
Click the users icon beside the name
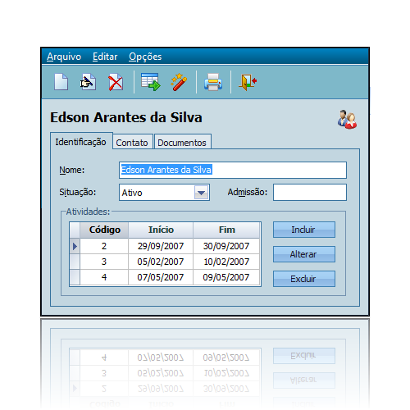[x=347, y=120]
